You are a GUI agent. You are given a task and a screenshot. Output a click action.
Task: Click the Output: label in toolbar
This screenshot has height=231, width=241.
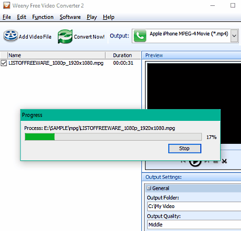click(x=119, y=36)
